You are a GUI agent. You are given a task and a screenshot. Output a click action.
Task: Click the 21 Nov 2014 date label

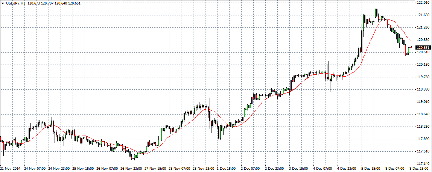tap(10, 168)
